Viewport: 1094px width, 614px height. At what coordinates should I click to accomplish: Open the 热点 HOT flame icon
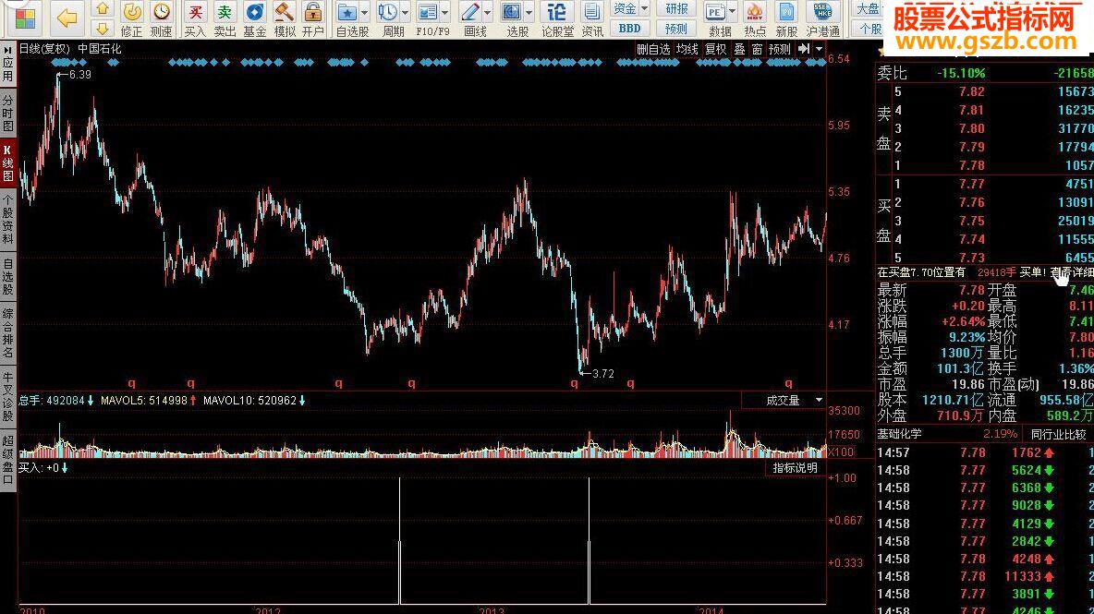754,12
